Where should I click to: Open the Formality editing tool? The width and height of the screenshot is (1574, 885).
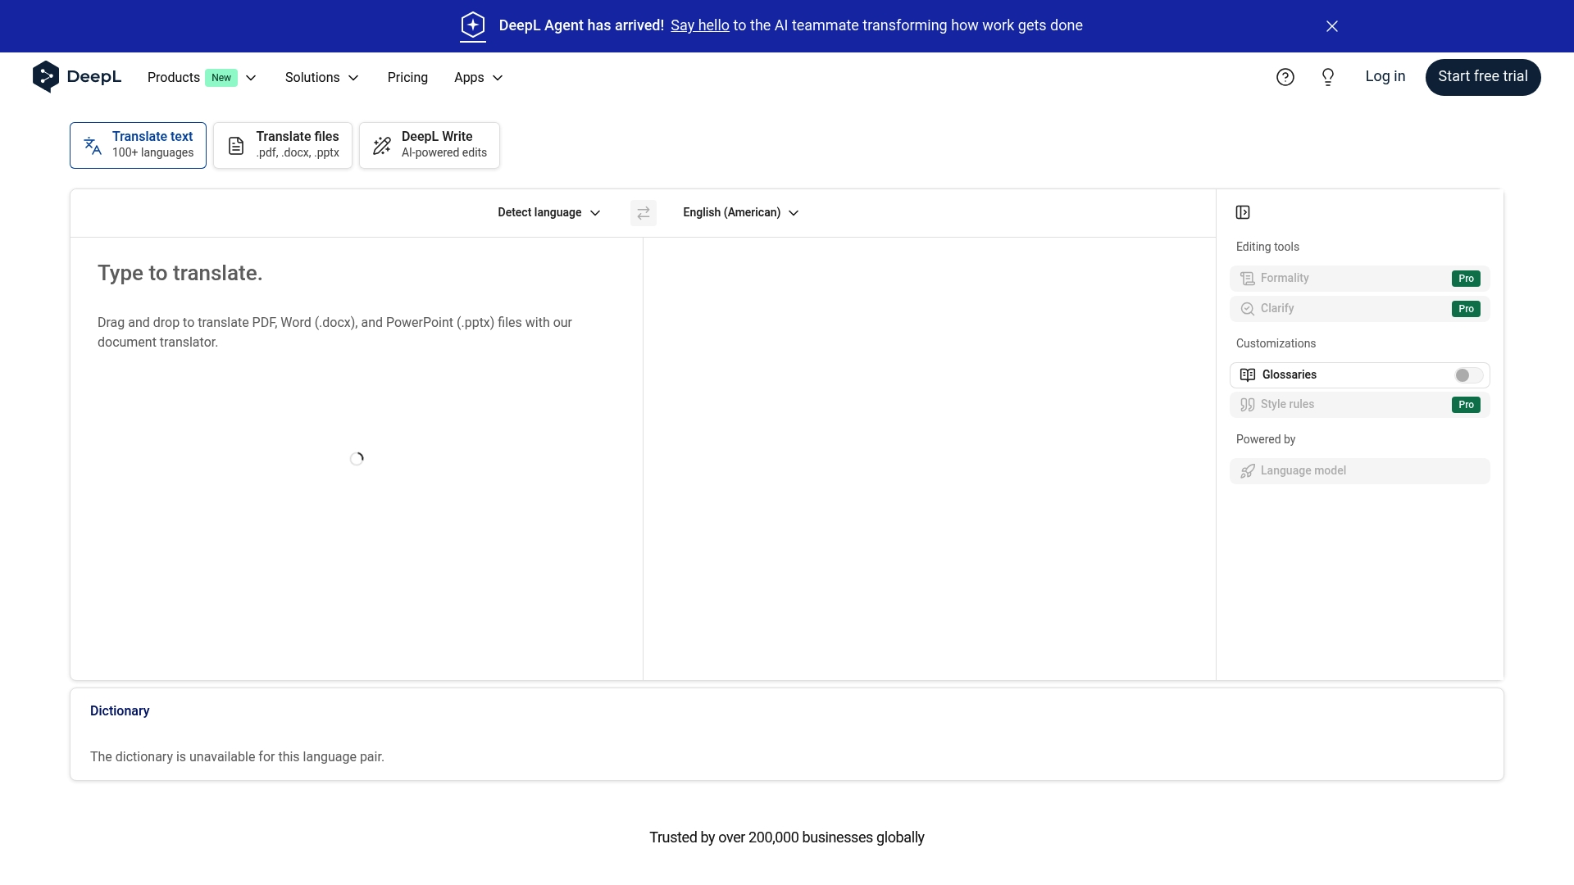point(1359,278)
